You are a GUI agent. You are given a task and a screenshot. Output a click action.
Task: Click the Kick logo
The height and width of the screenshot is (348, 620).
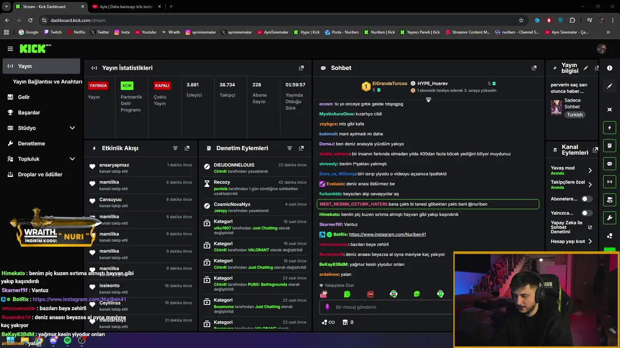[35, 48]
